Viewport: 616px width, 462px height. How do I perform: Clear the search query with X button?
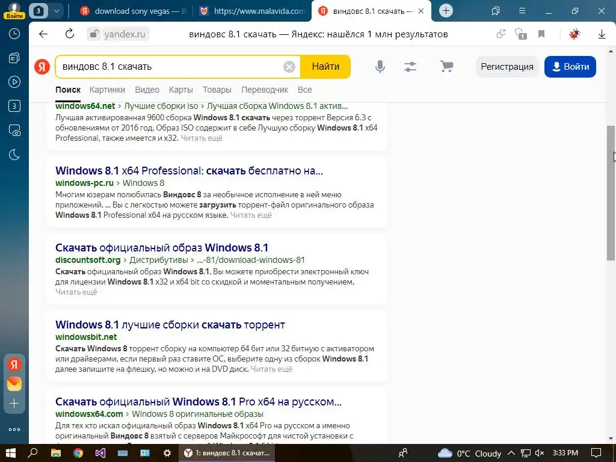pyautogui.click(x=289, y=66)
